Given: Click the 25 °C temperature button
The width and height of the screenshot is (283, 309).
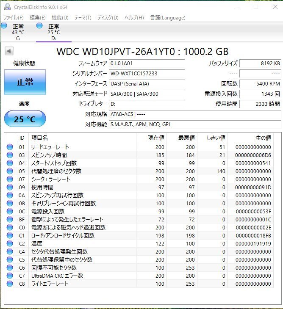Looking at the screenshot, I should [25, 119].
